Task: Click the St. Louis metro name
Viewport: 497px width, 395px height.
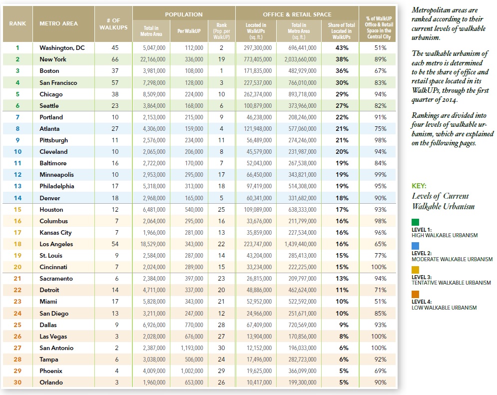Action: pos(51,255)
